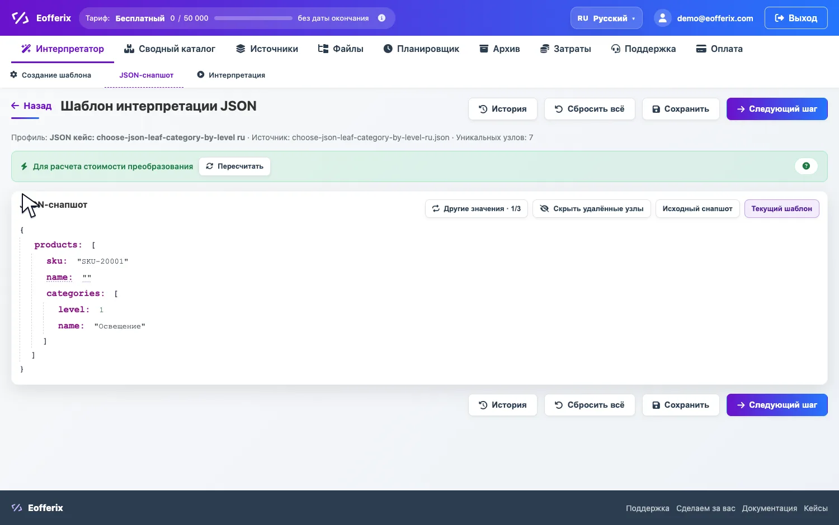Click the tariff info icon

pyautogui.click(x=381, y=18)
